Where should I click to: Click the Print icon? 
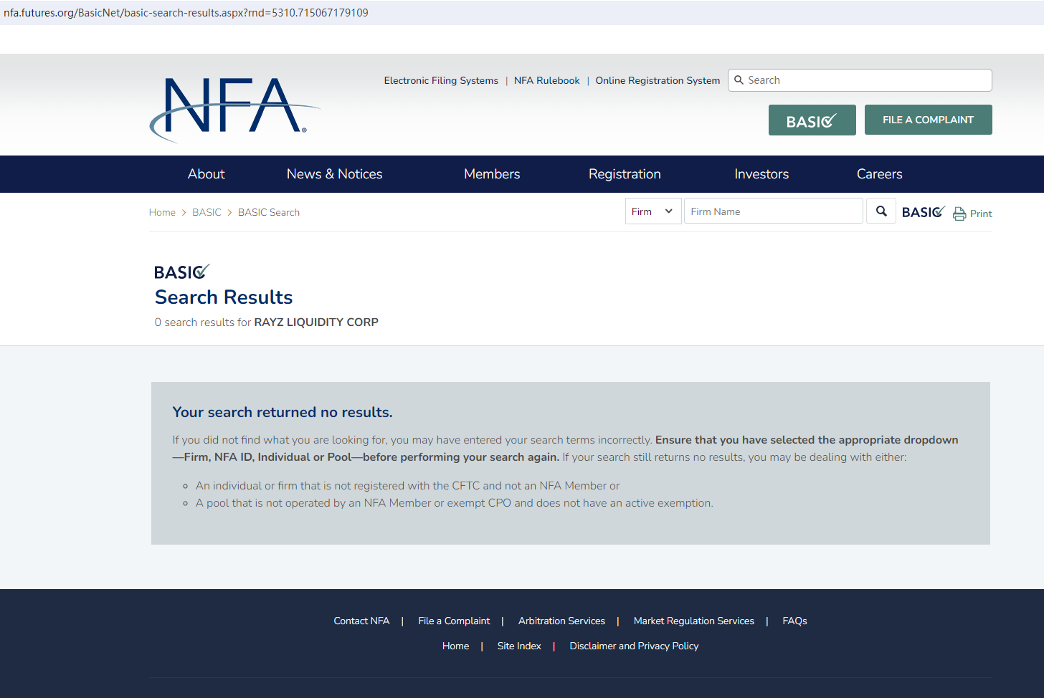click(x=959, y=214)
